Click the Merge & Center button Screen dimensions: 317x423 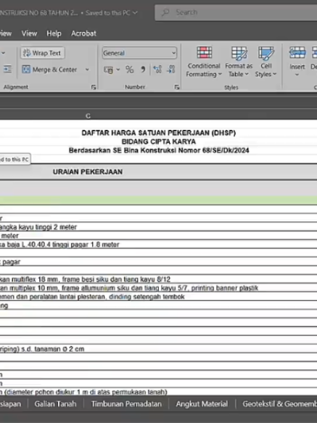pyautogui.click(x=50, y=70)
